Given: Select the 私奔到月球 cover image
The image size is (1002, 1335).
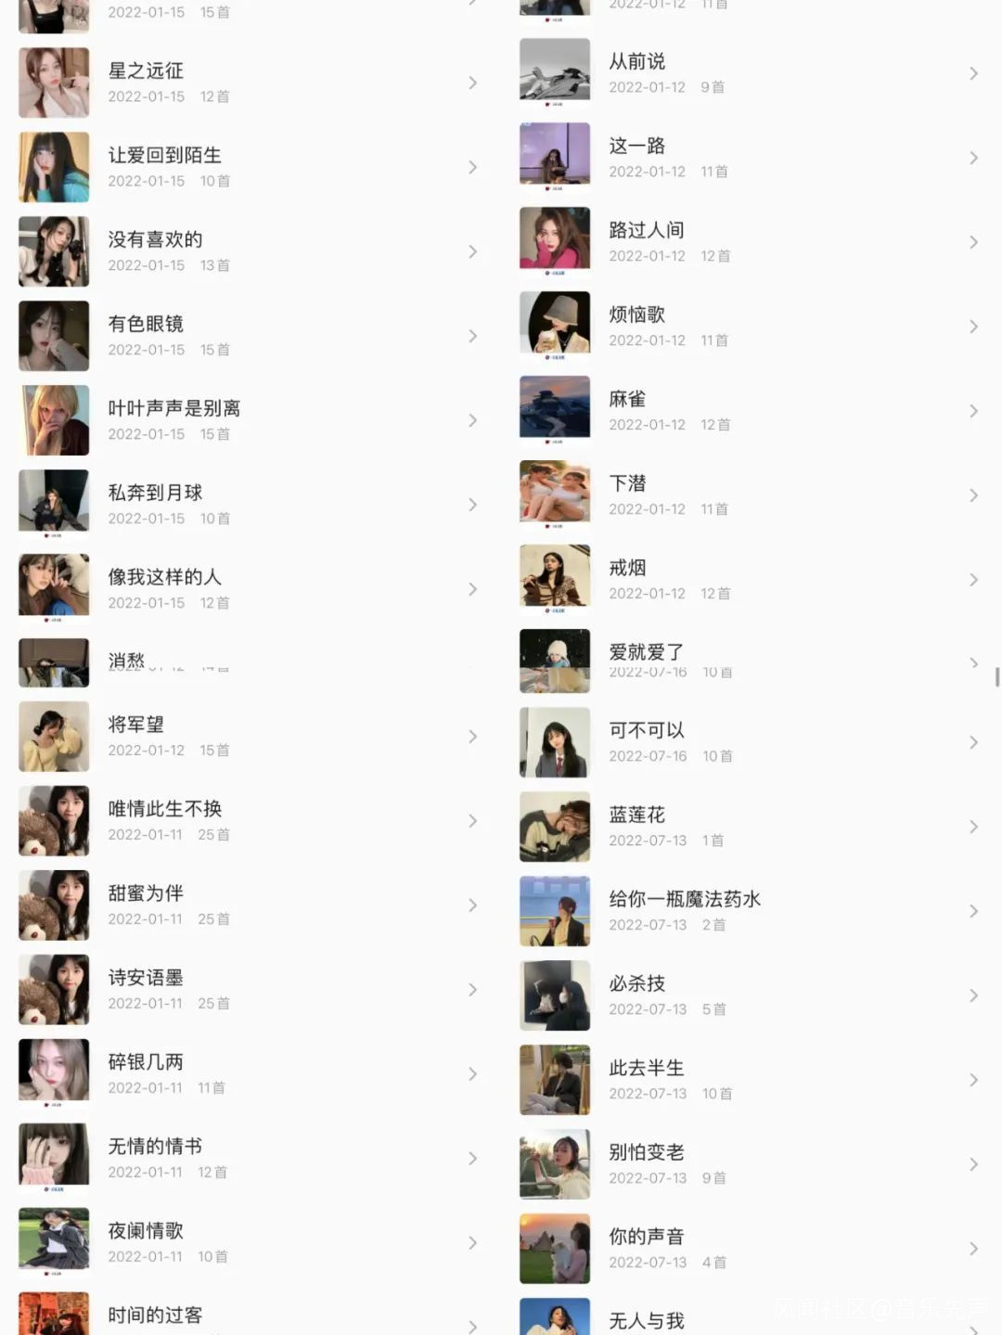Looking at the screenshot, I should [x=54, y=505].
